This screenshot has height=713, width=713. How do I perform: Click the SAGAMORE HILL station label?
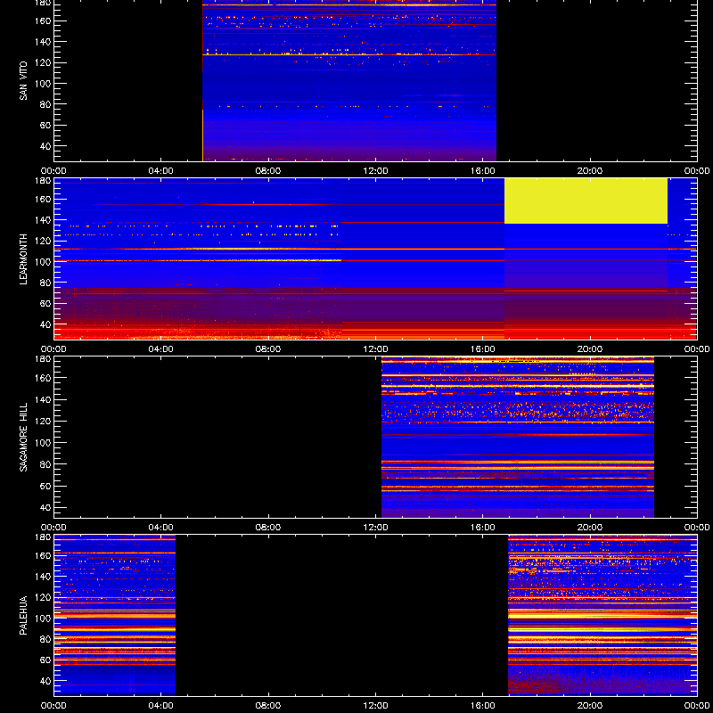[23, 437]
